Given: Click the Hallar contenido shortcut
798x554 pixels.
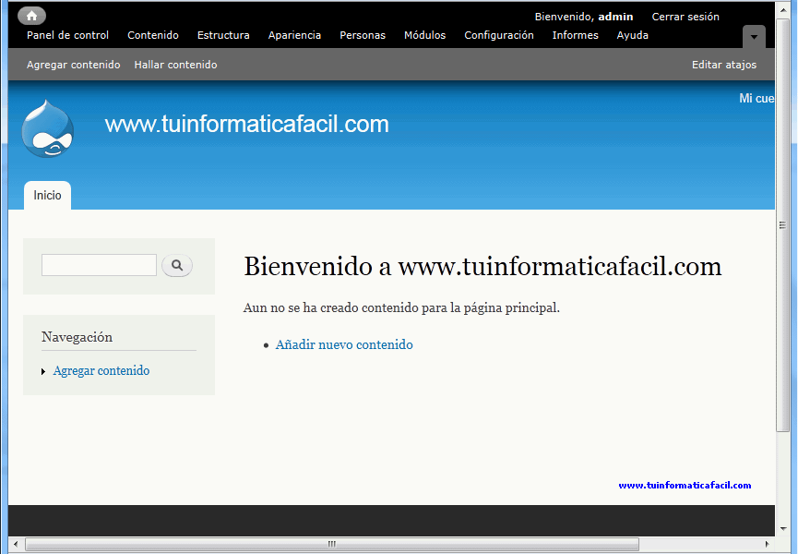Looking at the screenshot, I should point(175,65).
